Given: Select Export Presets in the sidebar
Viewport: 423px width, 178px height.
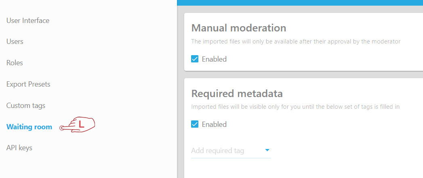Looking at the screenshot, I should (x=28, y=84).
